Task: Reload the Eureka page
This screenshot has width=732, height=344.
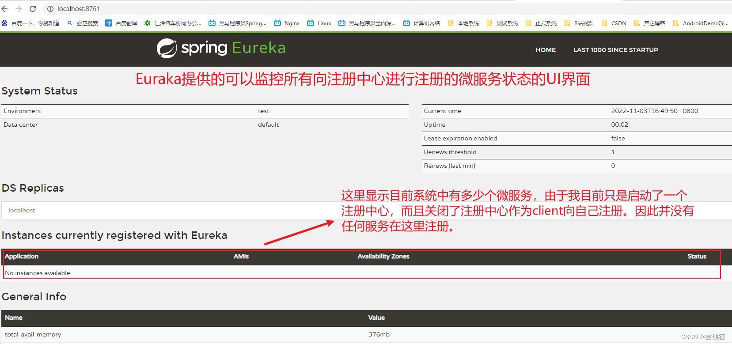Action: (33, 9)
